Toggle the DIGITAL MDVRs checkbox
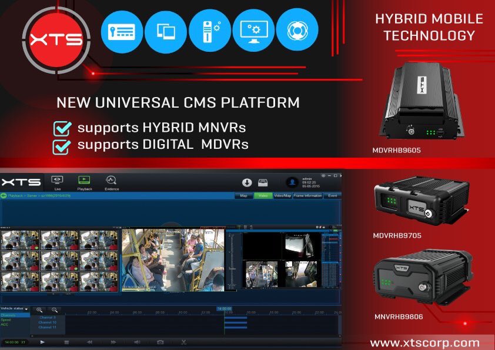495x350 pixels. [61, 147]
